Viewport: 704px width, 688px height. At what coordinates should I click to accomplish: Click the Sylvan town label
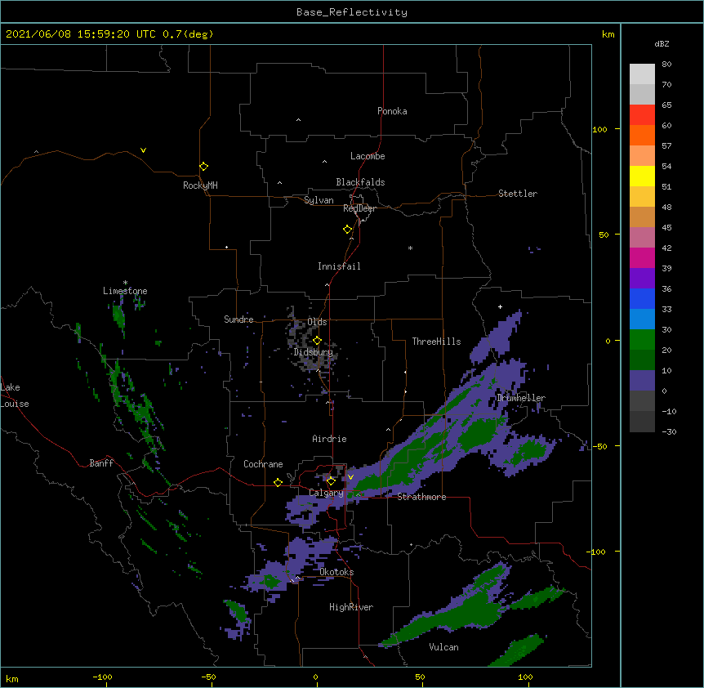[x=319, y=200]
